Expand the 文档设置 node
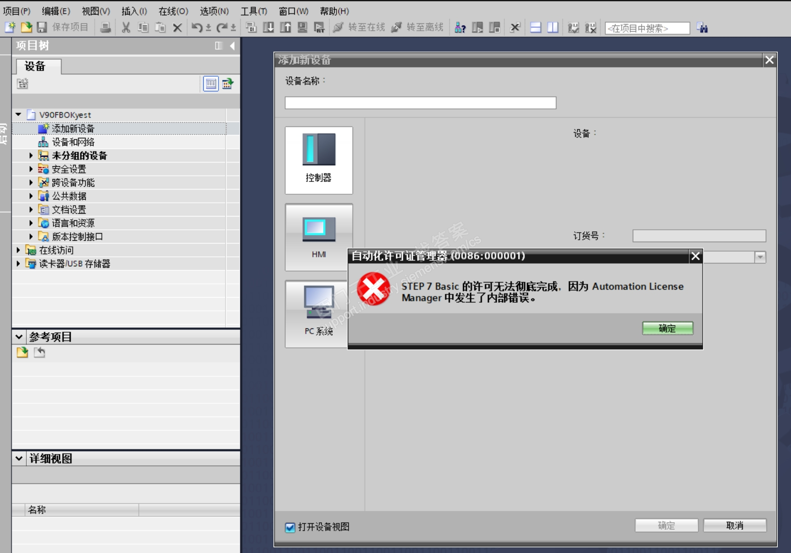 31,209
